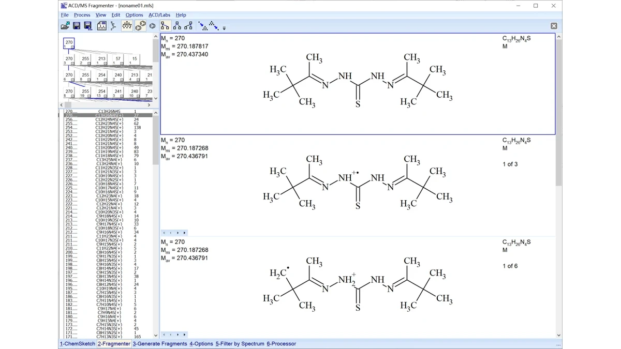
Task: Click 4-Options in the bottom bar
Action: pyautogui.click(x=201, y=343)
